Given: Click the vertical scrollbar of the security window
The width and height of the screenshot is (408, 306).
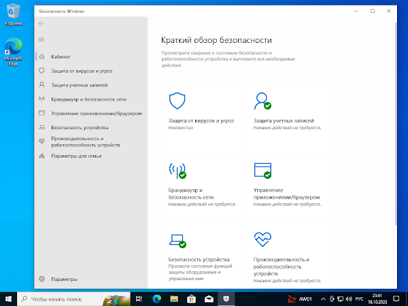Looking at the screenshot, I should coord(396,124).
